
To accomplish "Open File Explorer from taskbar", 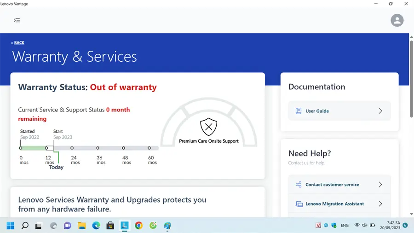I will 82,225.
